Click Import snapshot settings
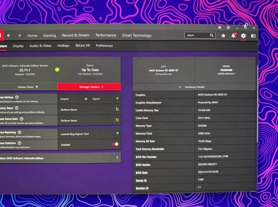The width and height of the screenshot is (278, 207). [65, 99]
